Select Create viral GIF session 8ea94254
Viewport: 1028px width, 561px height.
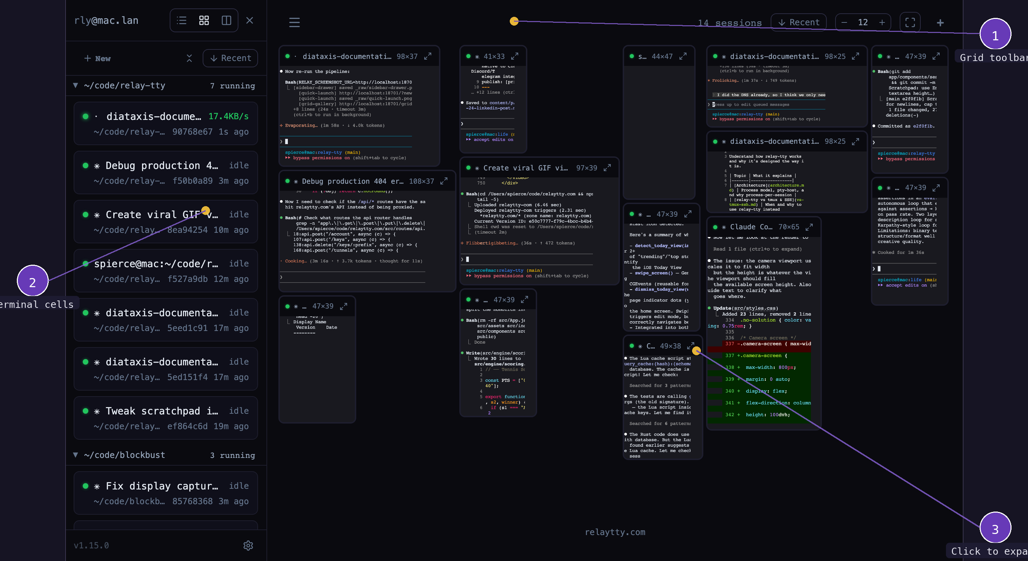point(165,222)
